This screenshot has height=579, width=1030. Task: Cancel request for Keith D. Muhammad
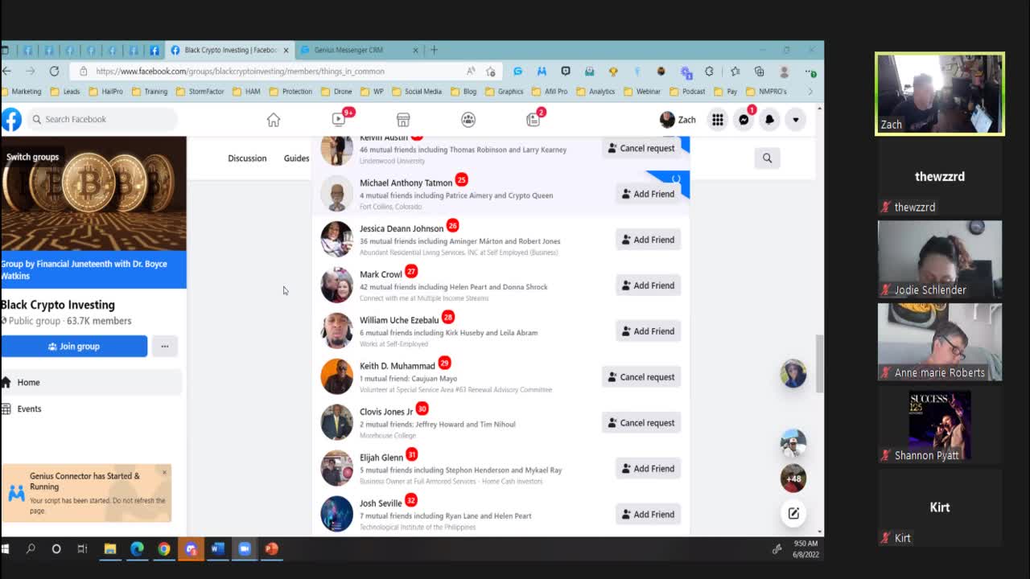pos(641,377)
